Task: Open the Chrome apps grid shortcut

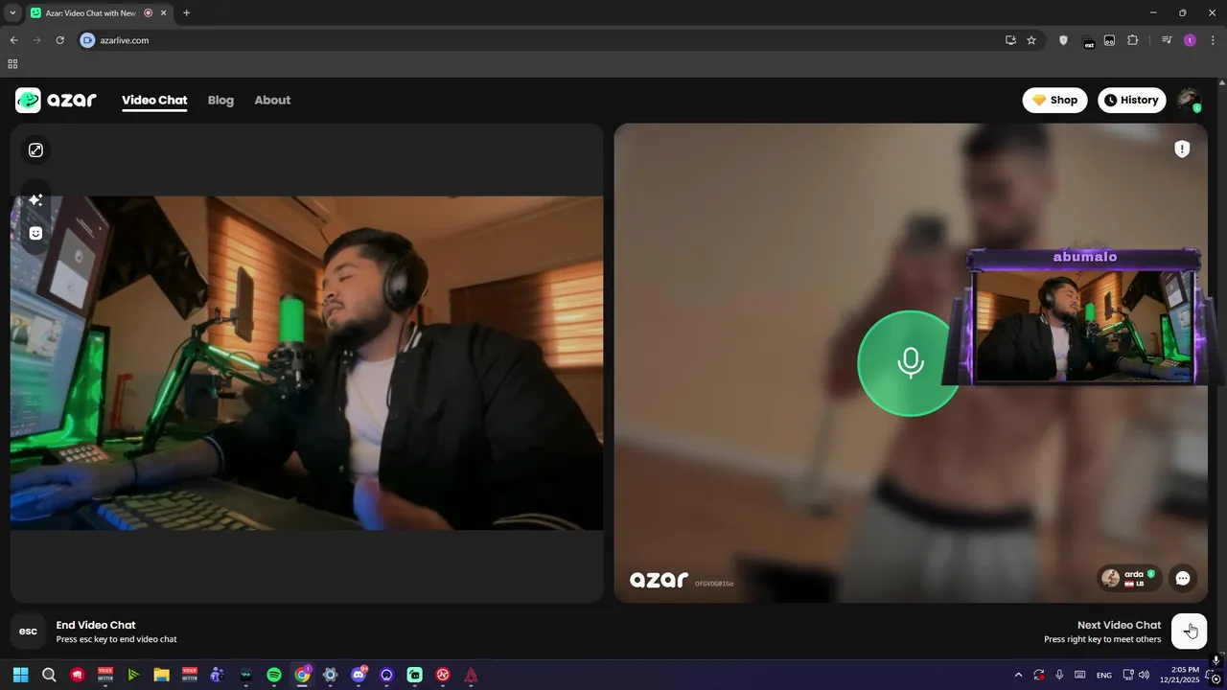Action: [x=12, y=64]
